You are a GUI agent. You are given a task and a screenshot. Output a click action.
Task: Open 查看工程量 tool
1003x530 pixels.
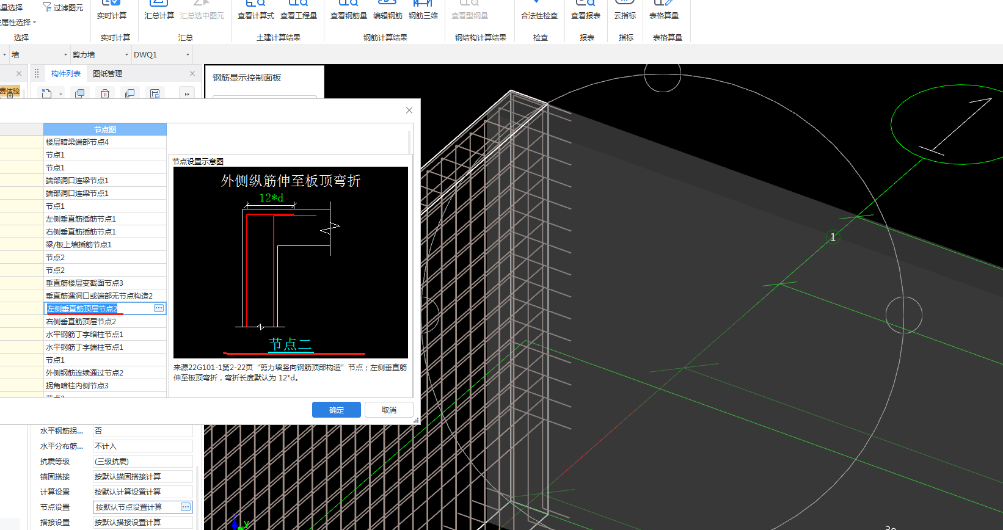299,10
